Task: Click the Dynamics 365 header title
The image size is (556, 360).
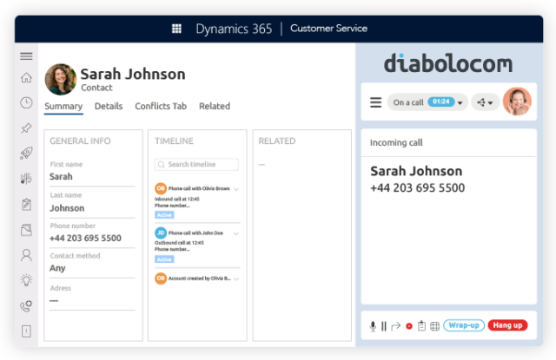Action: [x=234, y=29]
